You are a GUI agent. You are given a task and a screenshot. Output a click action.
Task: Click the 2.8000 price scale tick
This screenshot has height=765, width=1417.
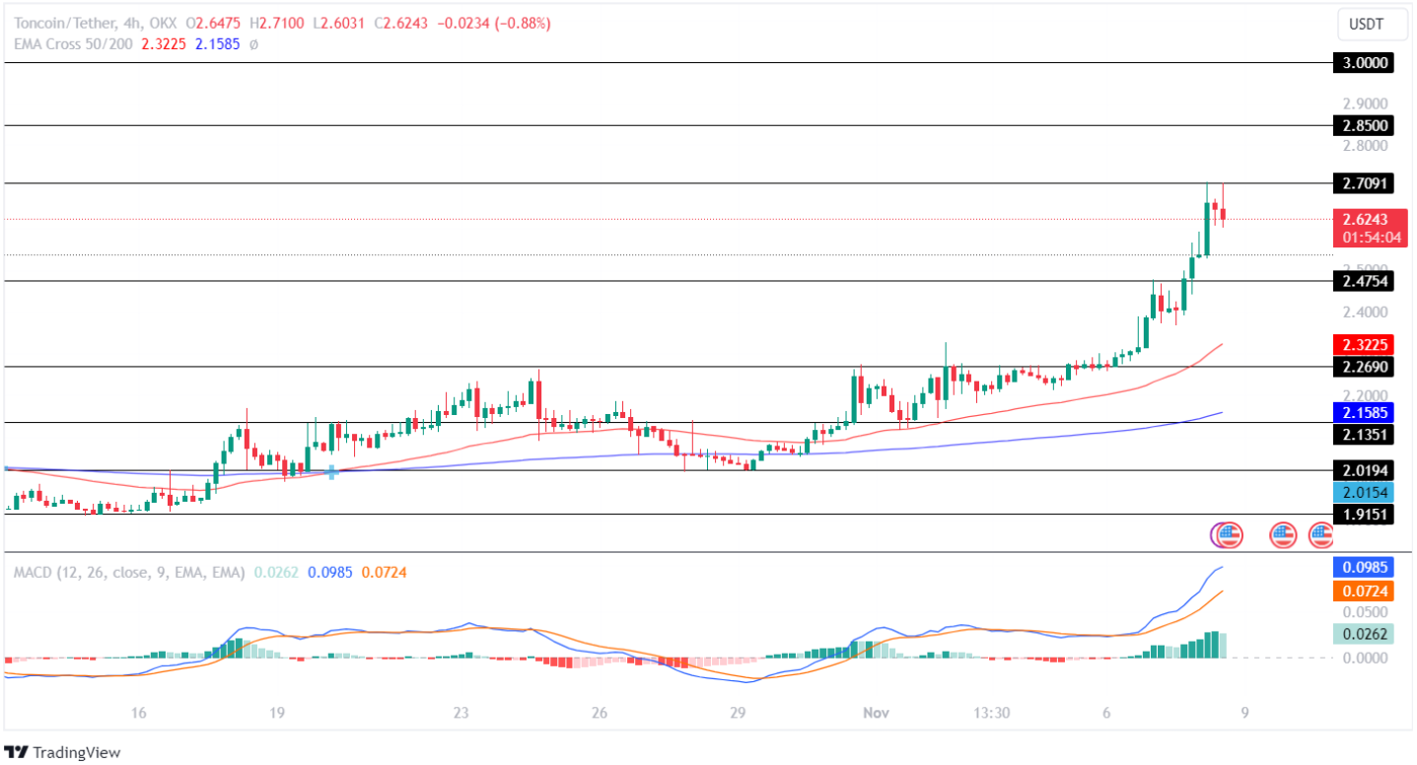click(x=1365, y=146)
